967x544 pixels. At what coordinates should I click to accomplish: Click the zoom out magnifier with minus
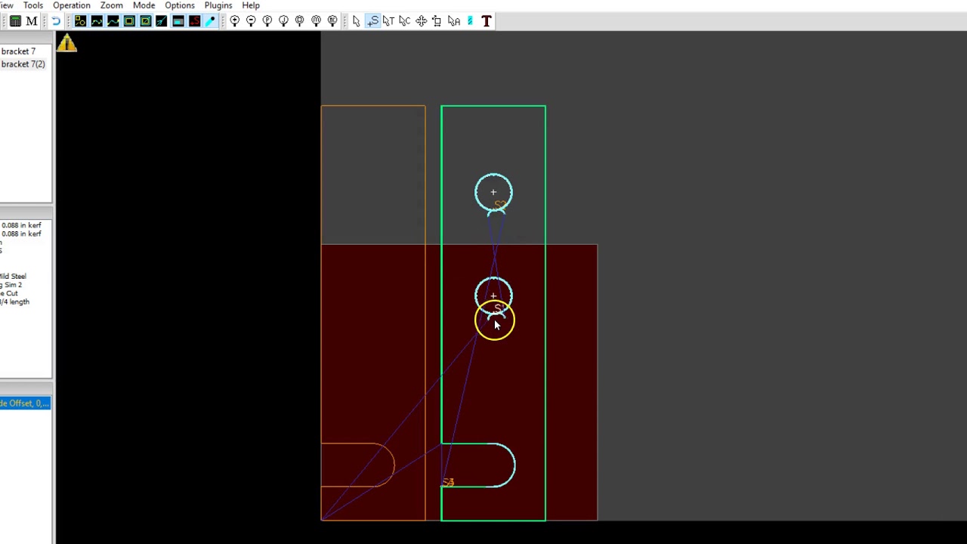(251, 21)
